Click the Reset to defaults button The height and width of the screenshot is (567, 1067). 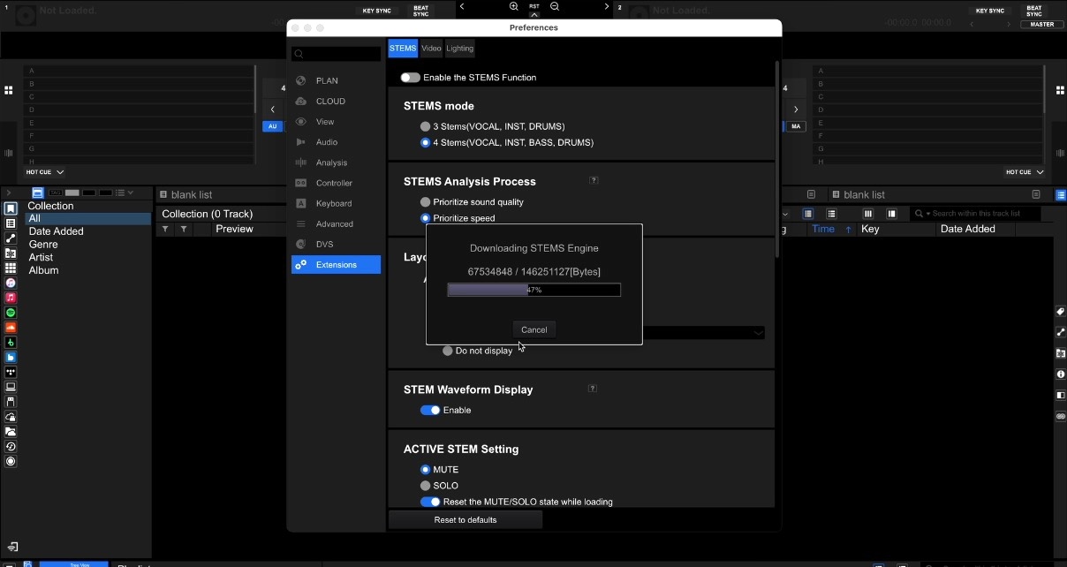(465, 519)
